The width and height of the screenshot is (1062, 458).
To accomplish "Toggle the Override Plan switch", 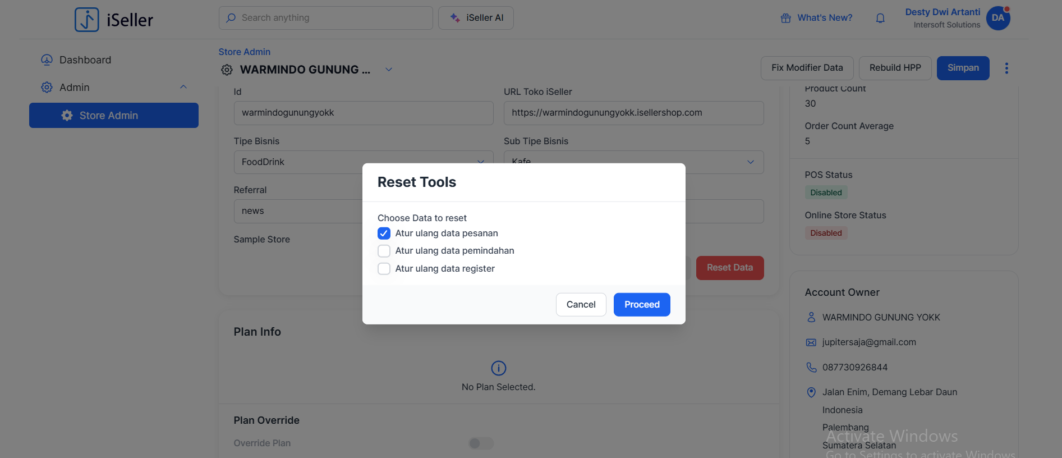I will [481, 443].
